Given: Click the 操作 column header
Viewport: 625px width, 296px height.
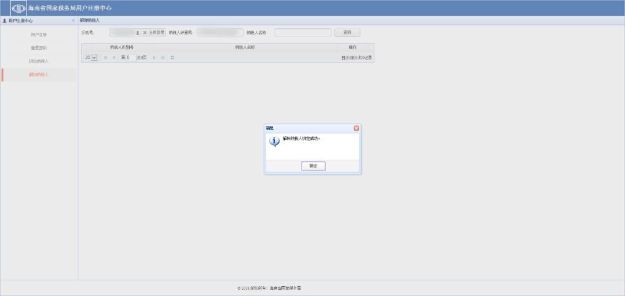Looking at the screenshot, I should [353, 47].
